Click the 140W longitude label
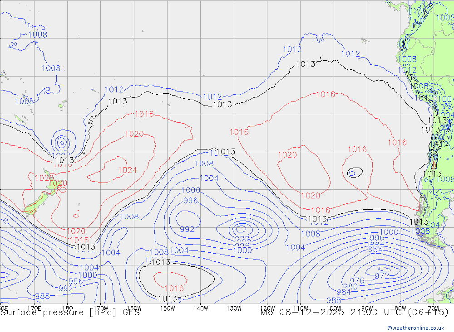 pos(201,308)
